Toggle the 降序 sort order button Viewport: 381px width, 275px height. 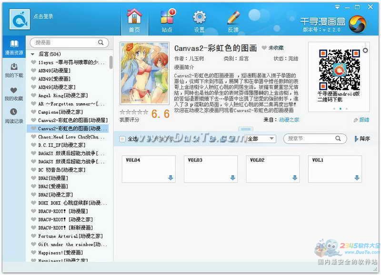coord(362,139)
